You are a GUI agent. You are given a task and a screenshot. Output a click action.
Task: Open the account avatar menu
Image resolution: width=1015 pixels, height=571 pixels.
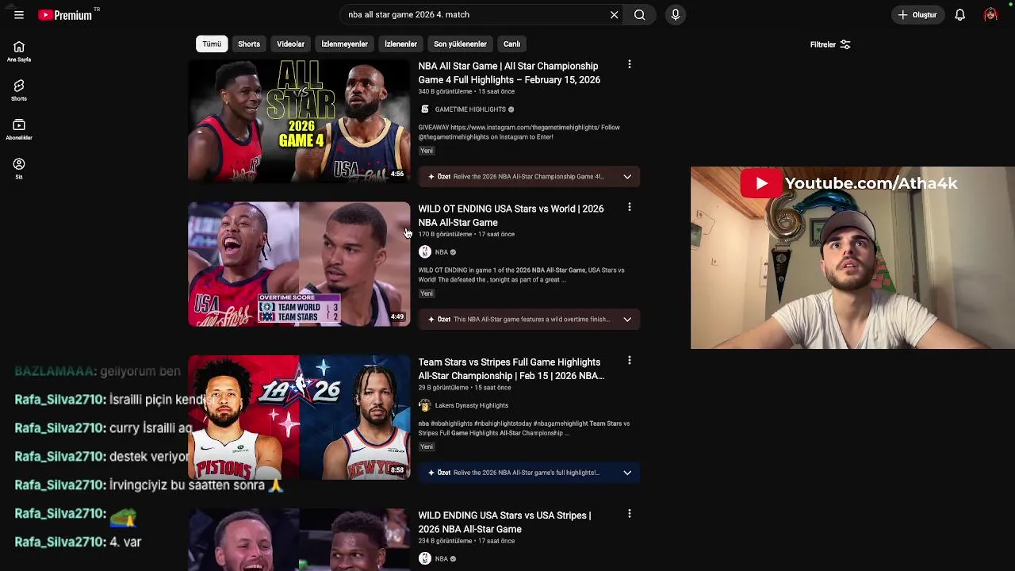click(x=990, y=14)
